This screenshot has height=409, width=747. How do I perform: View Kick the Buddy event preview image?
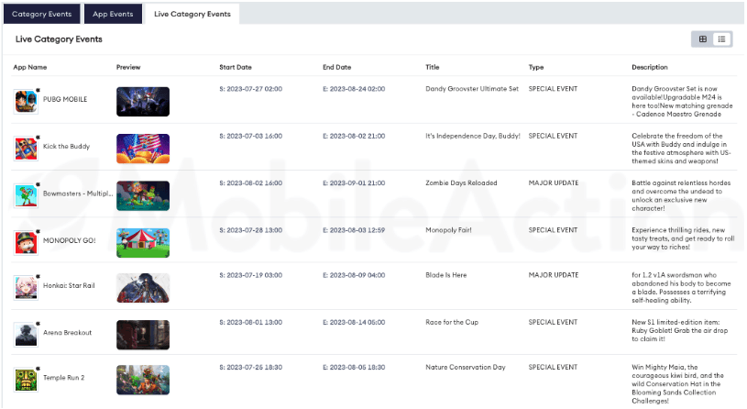click(143, 149)
